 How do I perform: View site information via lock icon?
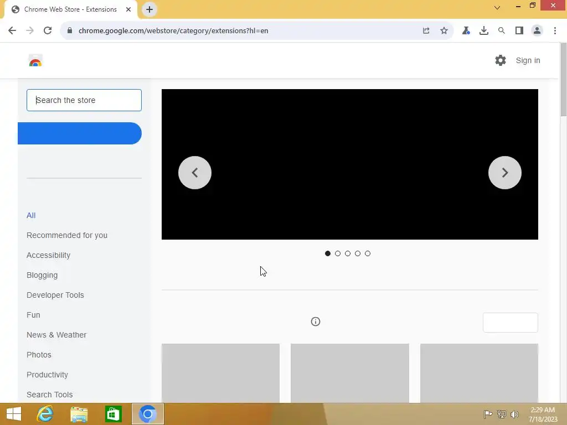pyautogui.click(x=70, y=31)
